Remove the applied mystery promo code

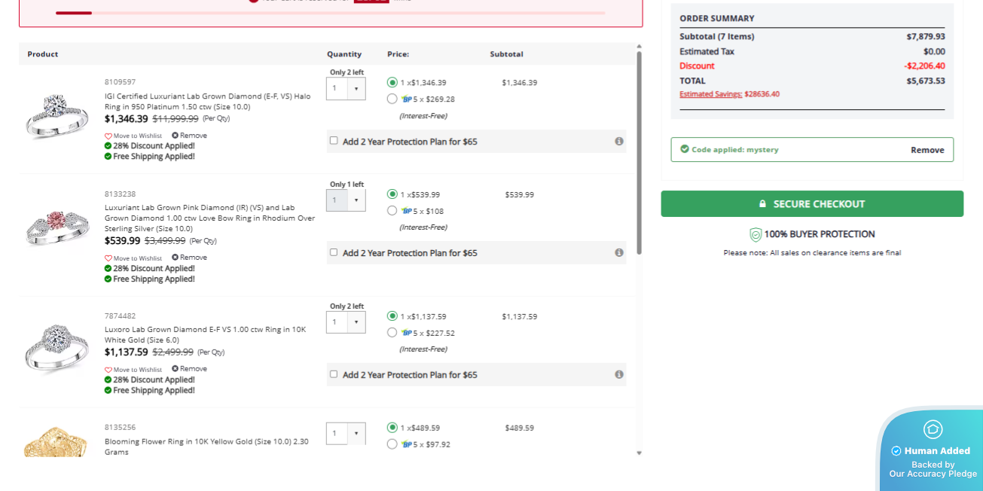pos(927,150)
